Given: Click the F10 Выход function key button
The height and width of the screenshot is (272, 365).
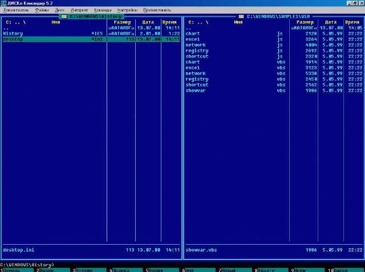Looking at the screenshot, I should (x=346, y=270).
